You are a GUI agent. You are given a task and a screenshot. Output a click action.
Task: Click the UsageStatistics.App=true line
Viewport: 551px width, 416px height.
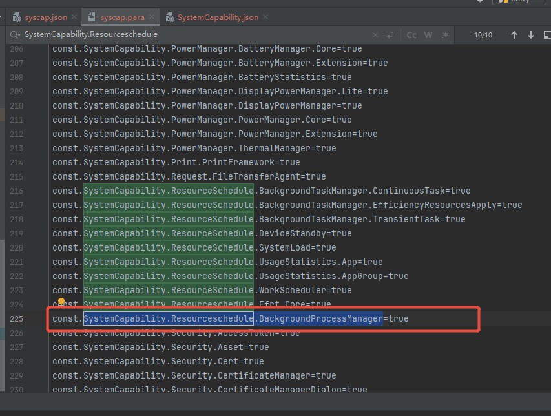[x=218, y=262]
